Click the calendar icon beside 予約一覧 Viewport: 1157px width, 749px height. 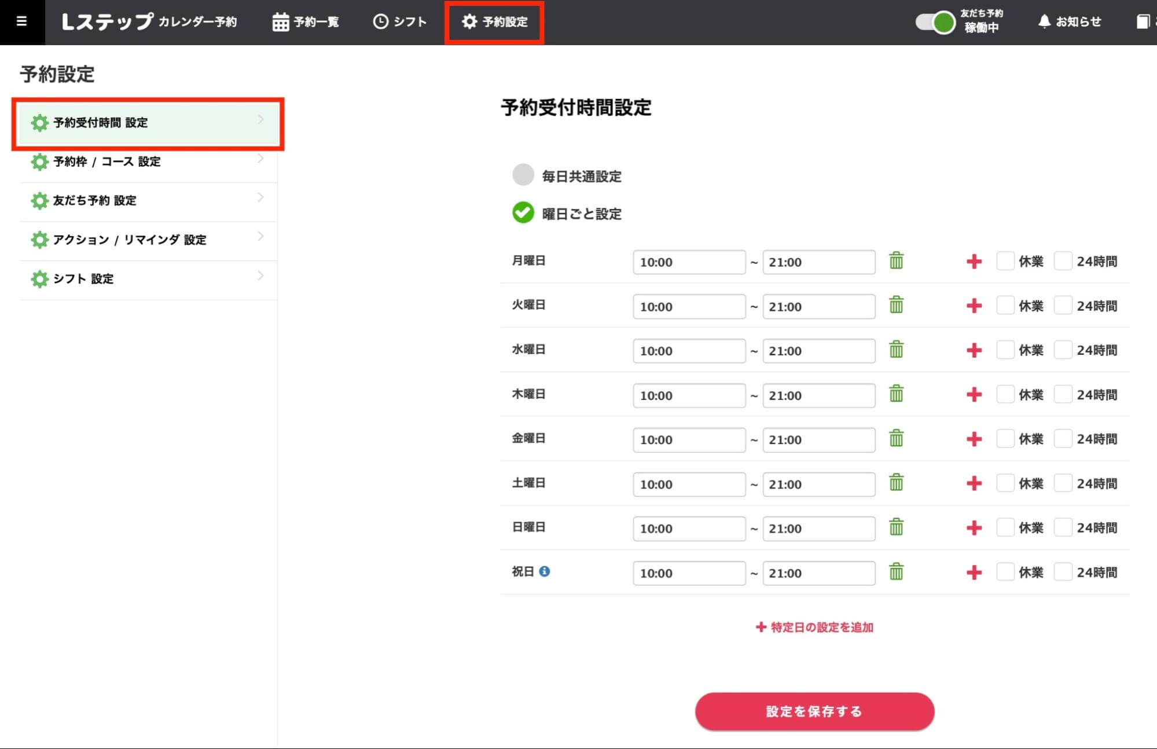coord(280,21)
